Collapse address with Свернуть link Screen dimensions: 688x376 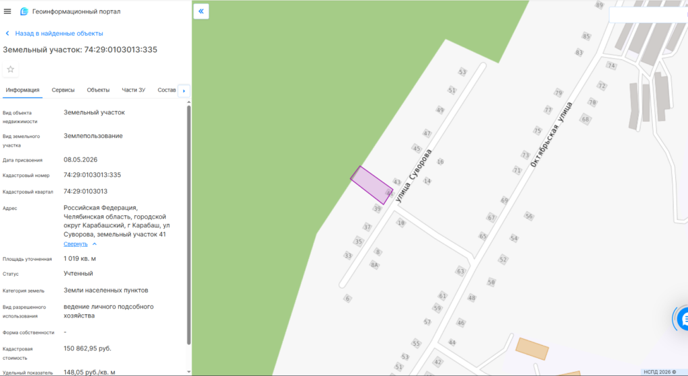pyautogui.click(x=75, y=243)
